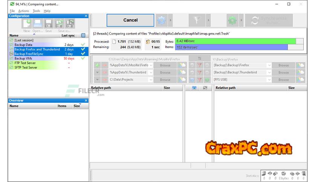Open the File menu
Image resolution: width=315 pixels, height=182 pixels.
pyautogui.click(x=12, y=11)
